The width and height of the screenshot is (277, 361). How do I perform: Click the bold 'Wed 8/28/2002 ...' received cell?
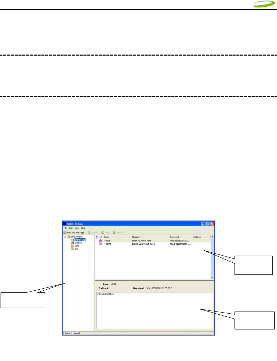(x=180, y=244)
